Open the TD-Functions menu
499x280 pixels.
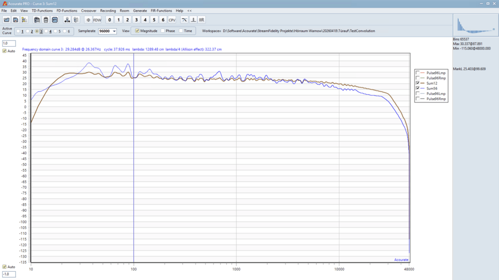click(42, 10)
